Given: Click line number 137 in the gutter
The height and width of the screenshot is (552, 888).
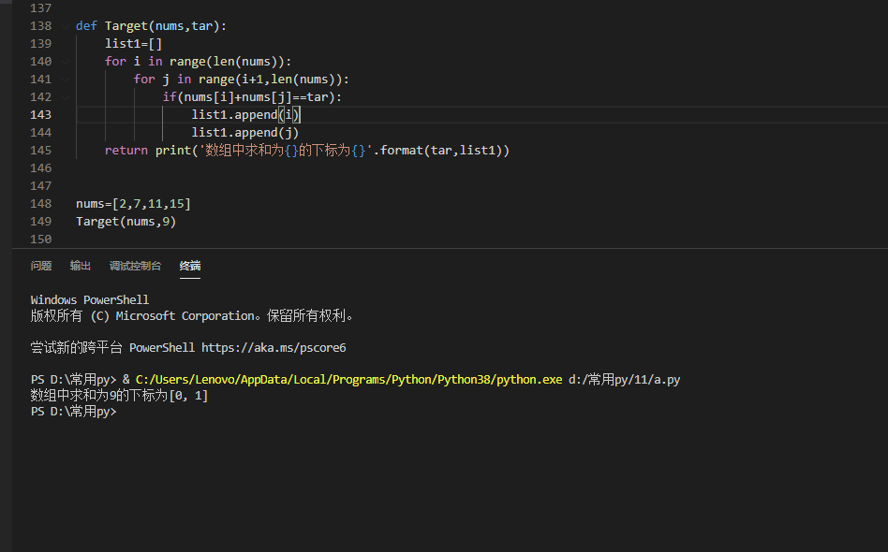Looking at the screenshot, I should pos(41,8).
